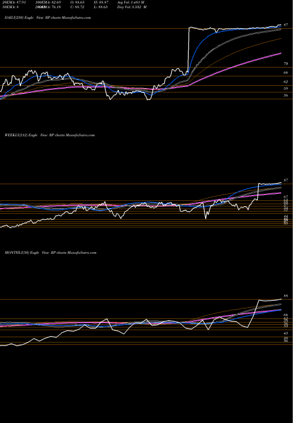Click the low price L: value
The height and width of the screenshot is (423, 293).
click(x=101, y=7)
